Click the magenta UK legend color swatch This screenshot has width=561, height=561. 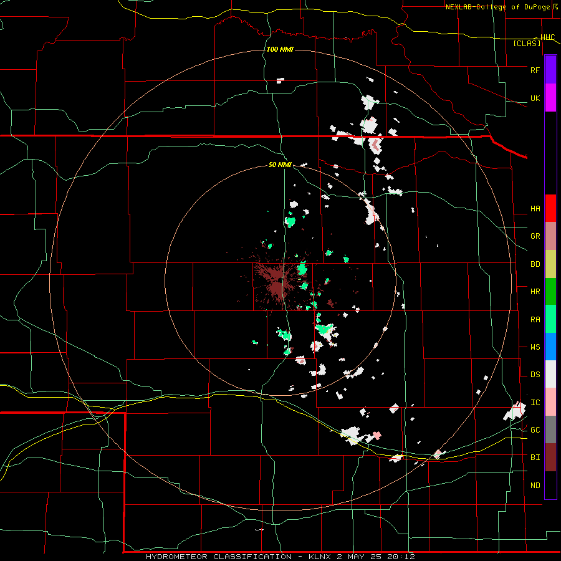550,98
